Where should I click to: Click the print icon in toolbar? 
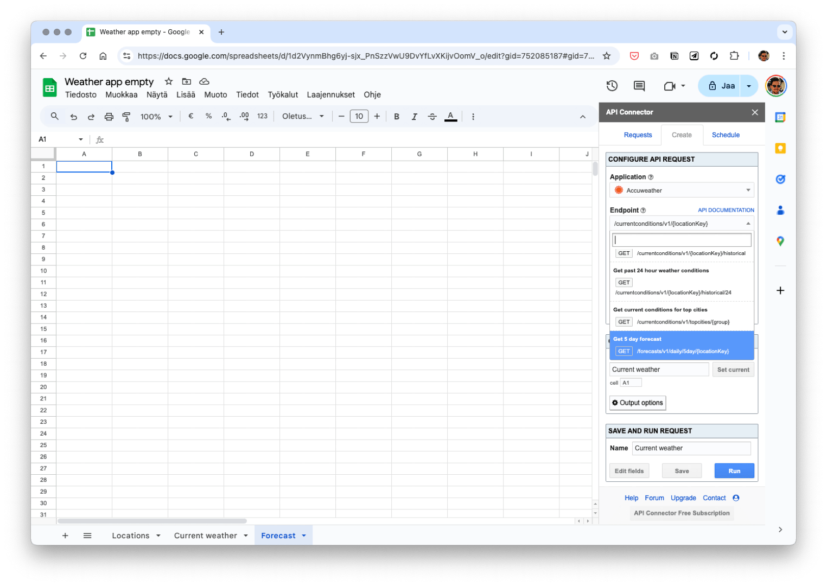click(109, 117)
